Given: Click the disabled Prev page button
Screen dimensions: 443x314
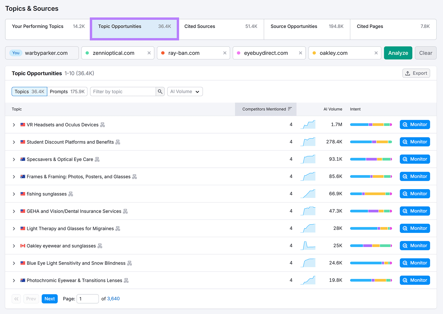Looking at the screenshot, I should coord(31,299).
